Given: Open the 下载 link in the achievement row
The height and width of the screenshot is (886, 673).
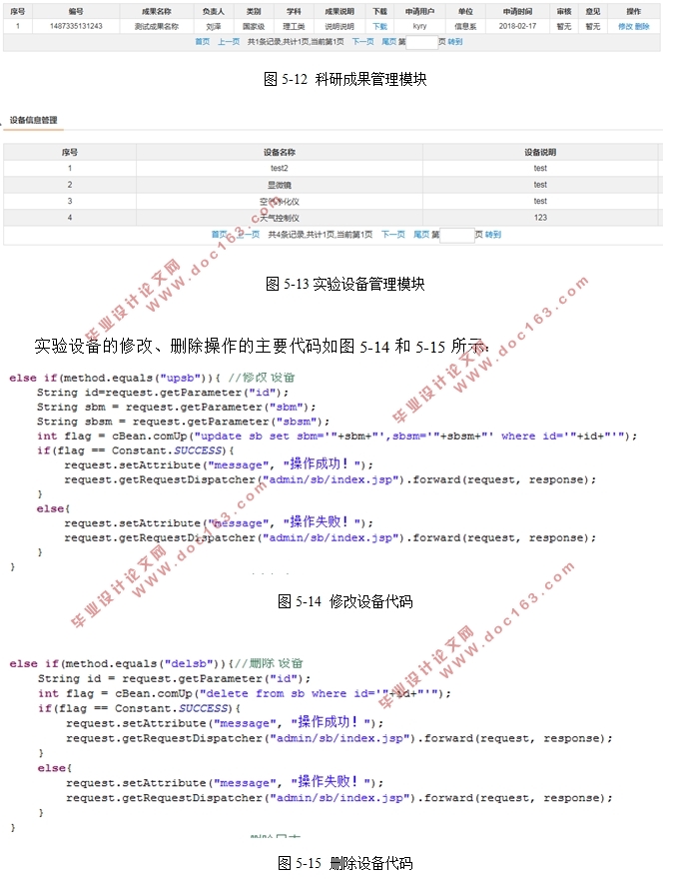Looking at the screenshot, I should pos(379,26).
